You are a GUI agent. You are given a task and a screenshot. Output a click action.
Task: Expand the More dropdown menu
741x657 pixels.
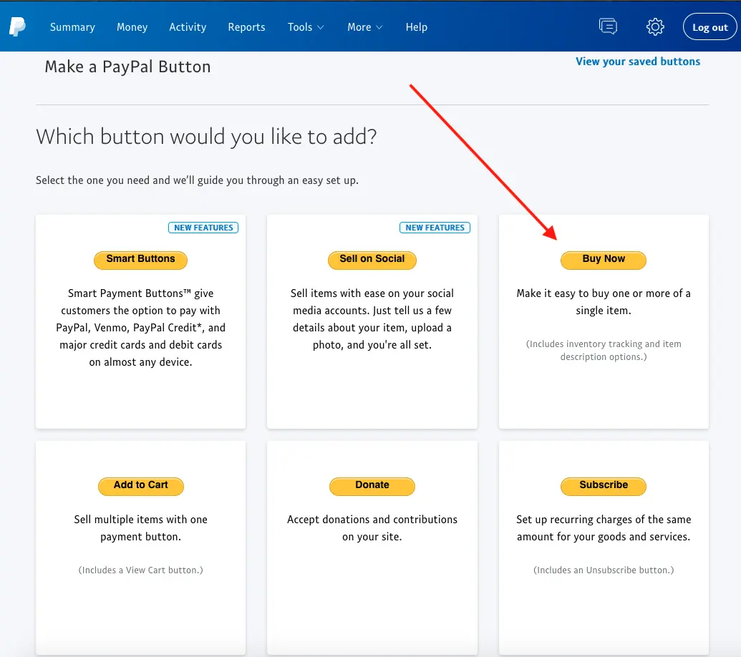click(x=364, y=27)
